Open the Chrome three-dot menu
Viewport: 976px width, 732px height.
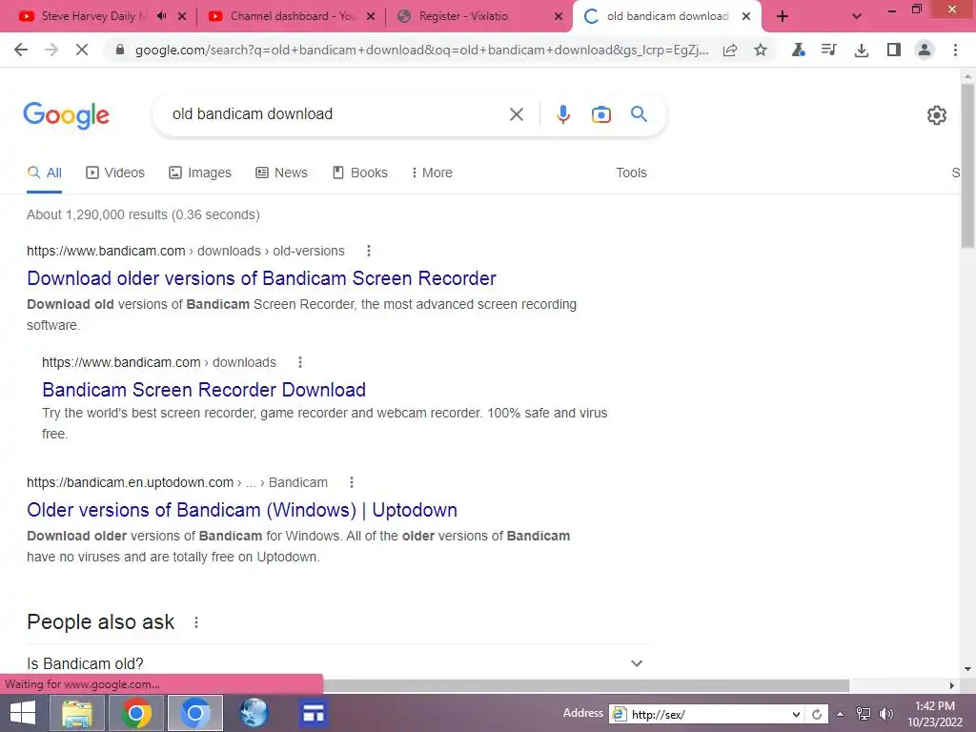tap(955, 50)
